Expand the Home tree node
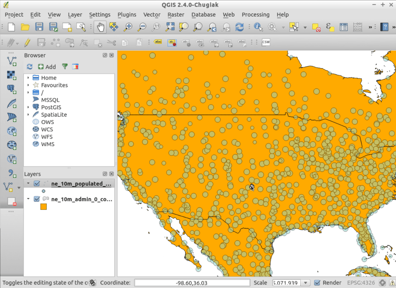The width and height of the screenshot is (396, 288). point(28,78)
